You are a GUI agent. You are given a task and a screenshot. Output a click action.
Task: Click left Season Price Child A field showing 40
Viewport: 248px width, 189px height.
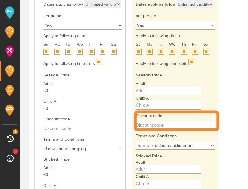[x=76, y=108]
